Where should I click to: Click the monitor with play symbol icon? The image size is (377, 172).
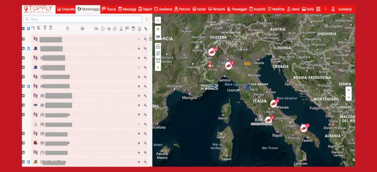coord(140,29)
